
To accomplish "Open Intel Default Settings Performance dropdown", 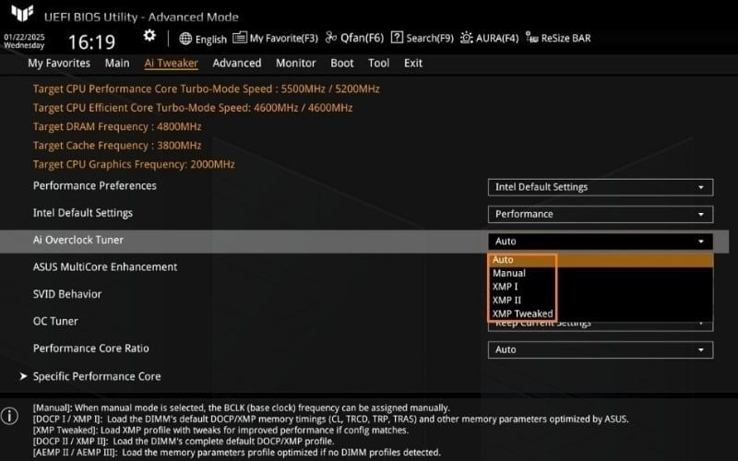I will (x=600, y=214).
